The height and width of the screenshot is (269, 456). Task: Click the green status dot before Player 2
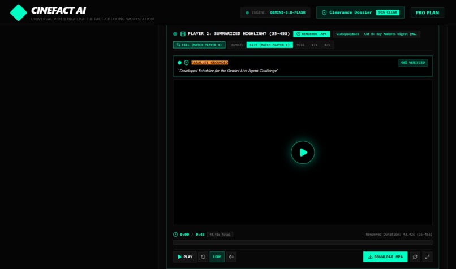(175, 34)
